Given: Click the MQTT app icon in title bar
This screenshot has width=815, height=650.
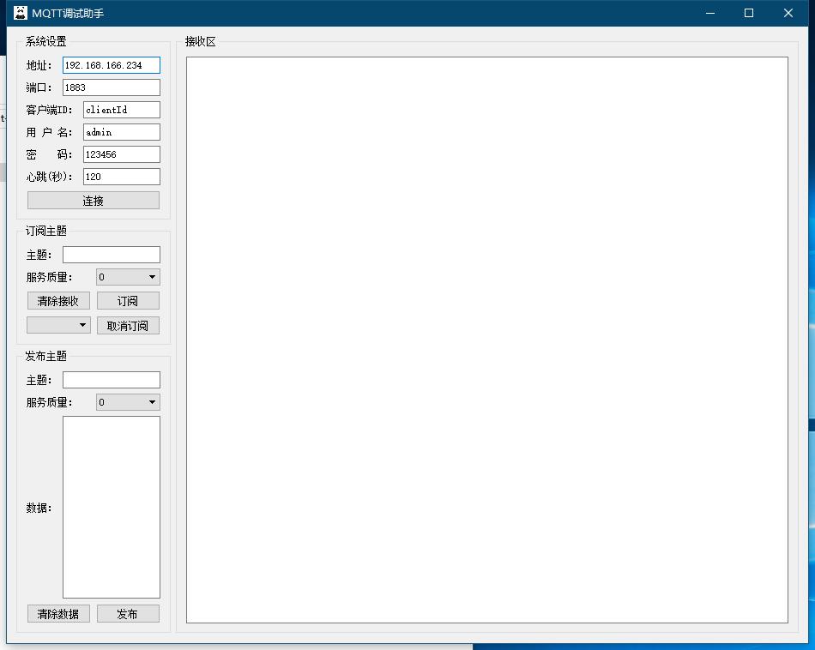Looking at the screenshot, I should (21, 13).
